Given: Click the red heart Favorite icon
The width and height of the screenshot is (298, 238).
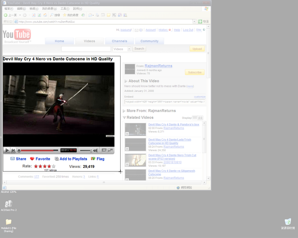Looking at the screenshot, I should tap(32, 159).
